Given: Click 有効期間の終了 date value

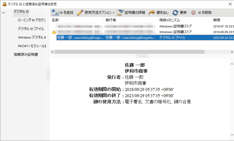Looking at the screenshot, I should pyautogui.click(x=149, y=96).
